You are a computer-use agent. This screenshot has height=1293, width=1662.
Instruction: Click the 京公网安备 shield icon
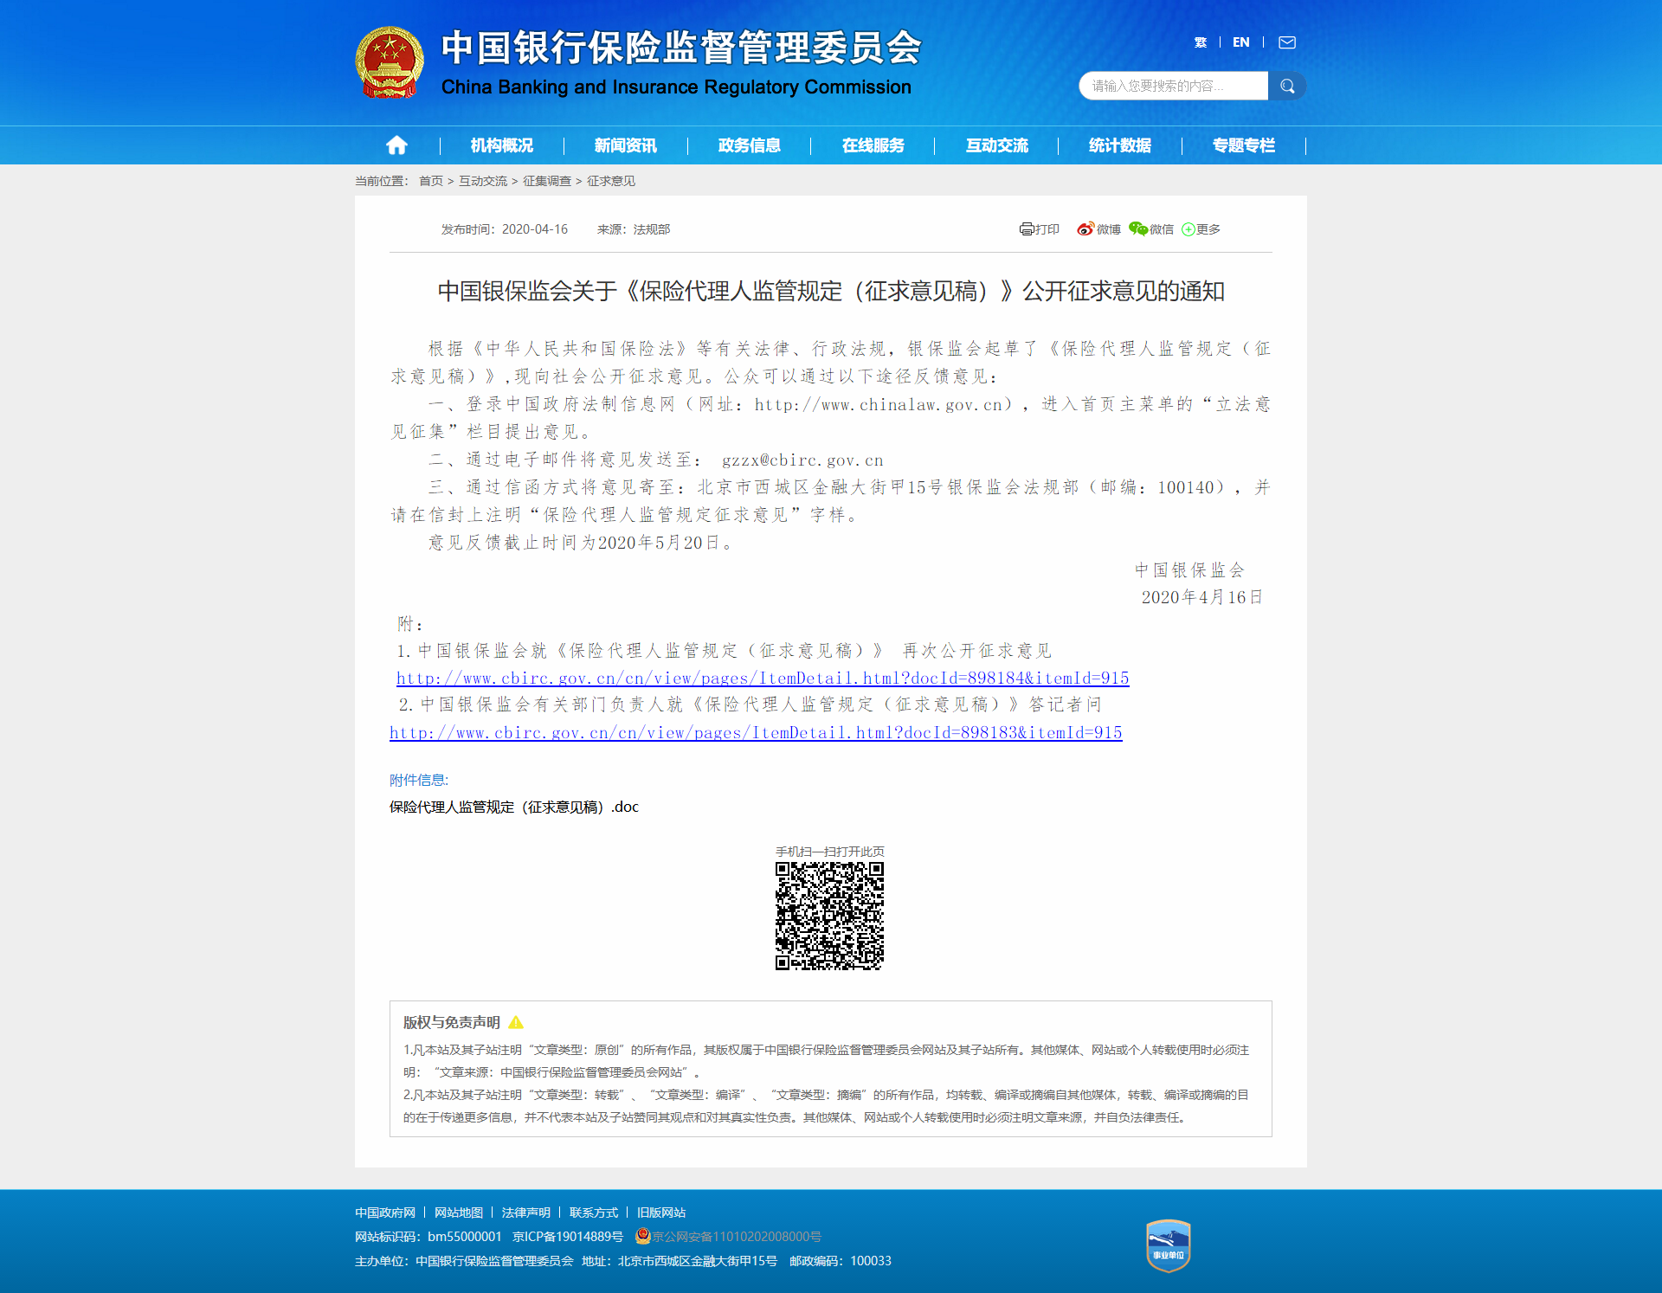[x=641, y=1237]
